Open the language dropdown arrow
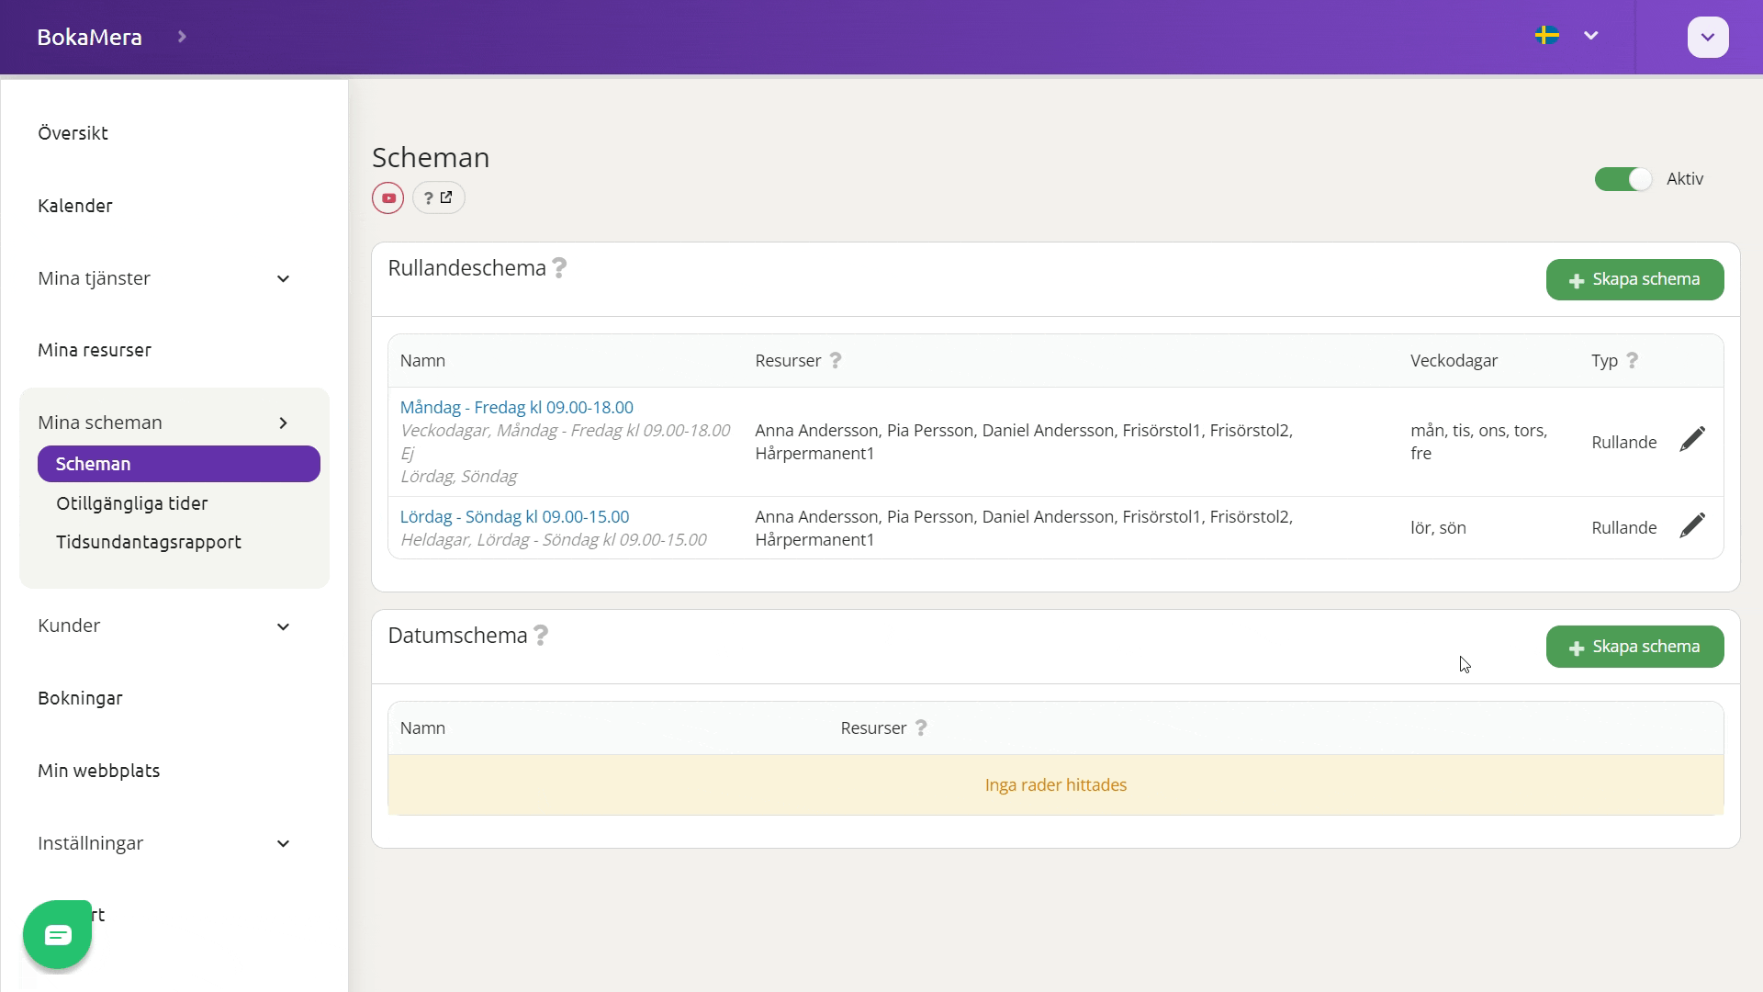This screenshot has height=992, width=1763. (1591, 36)
